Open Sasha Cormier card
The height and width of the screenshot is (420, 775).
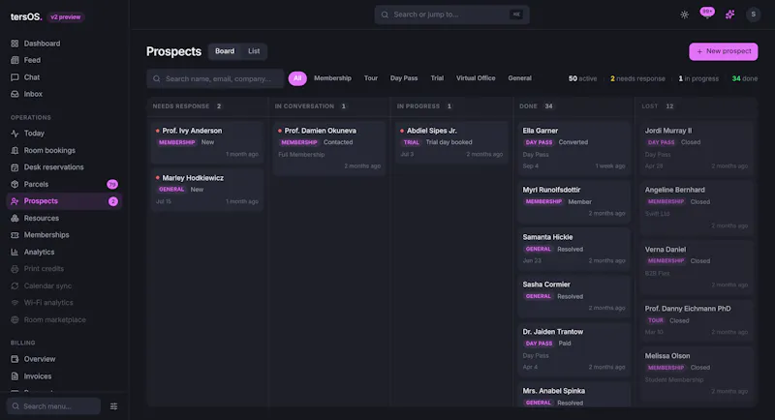573,296
